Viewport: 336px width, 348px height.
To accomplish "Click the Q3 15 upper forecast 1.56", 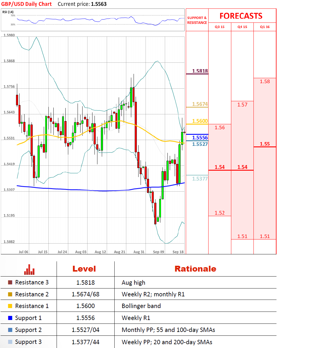I will coord(220,127).
